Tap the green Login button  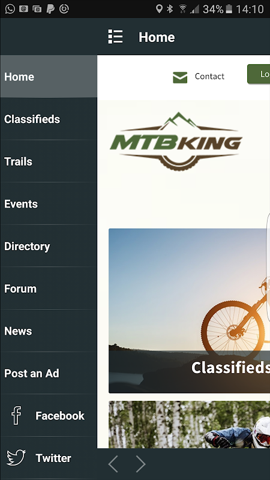click(259, 74)
